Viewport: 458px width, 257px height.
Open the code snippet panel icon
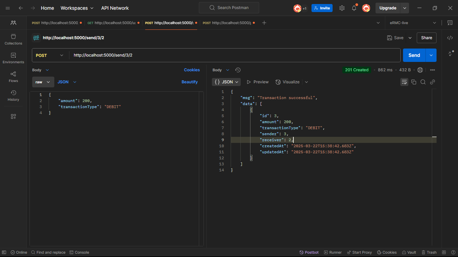(x=450, y=38)
